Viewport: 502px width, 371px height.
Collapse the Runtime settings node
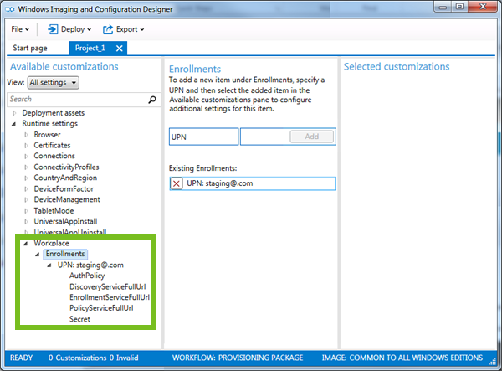(13, 124)
